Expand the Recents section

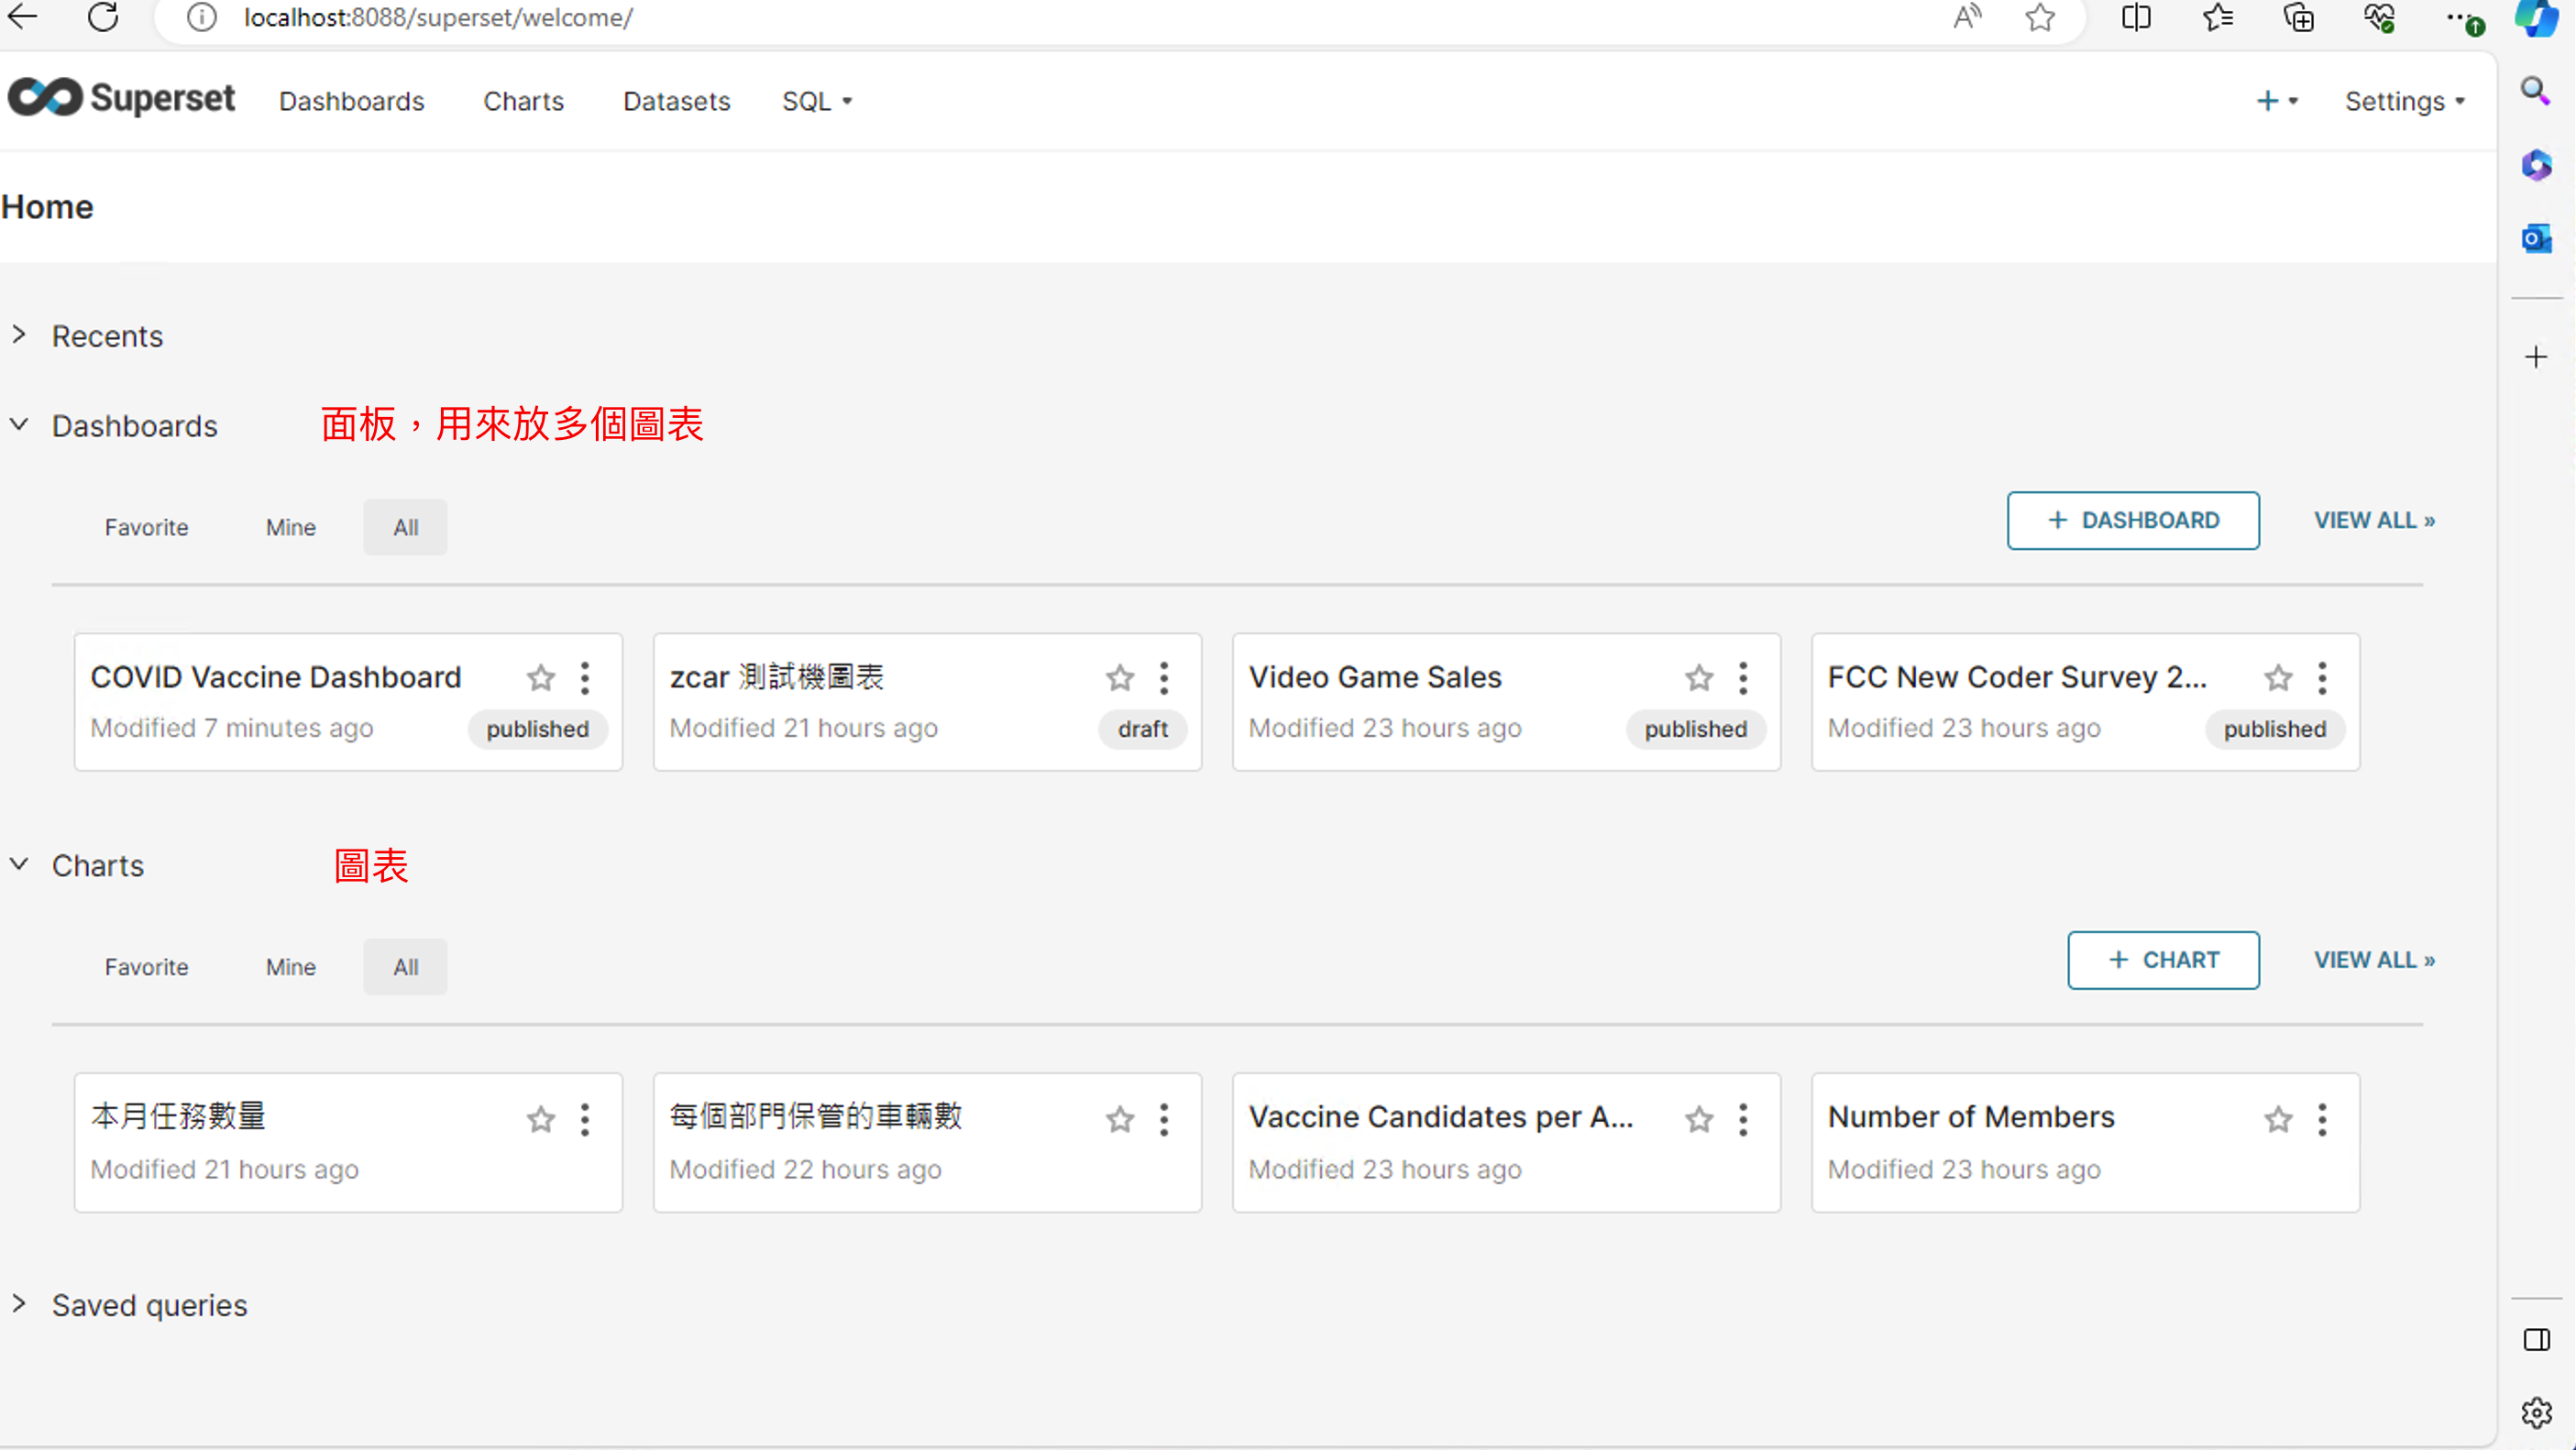(106, 336)
